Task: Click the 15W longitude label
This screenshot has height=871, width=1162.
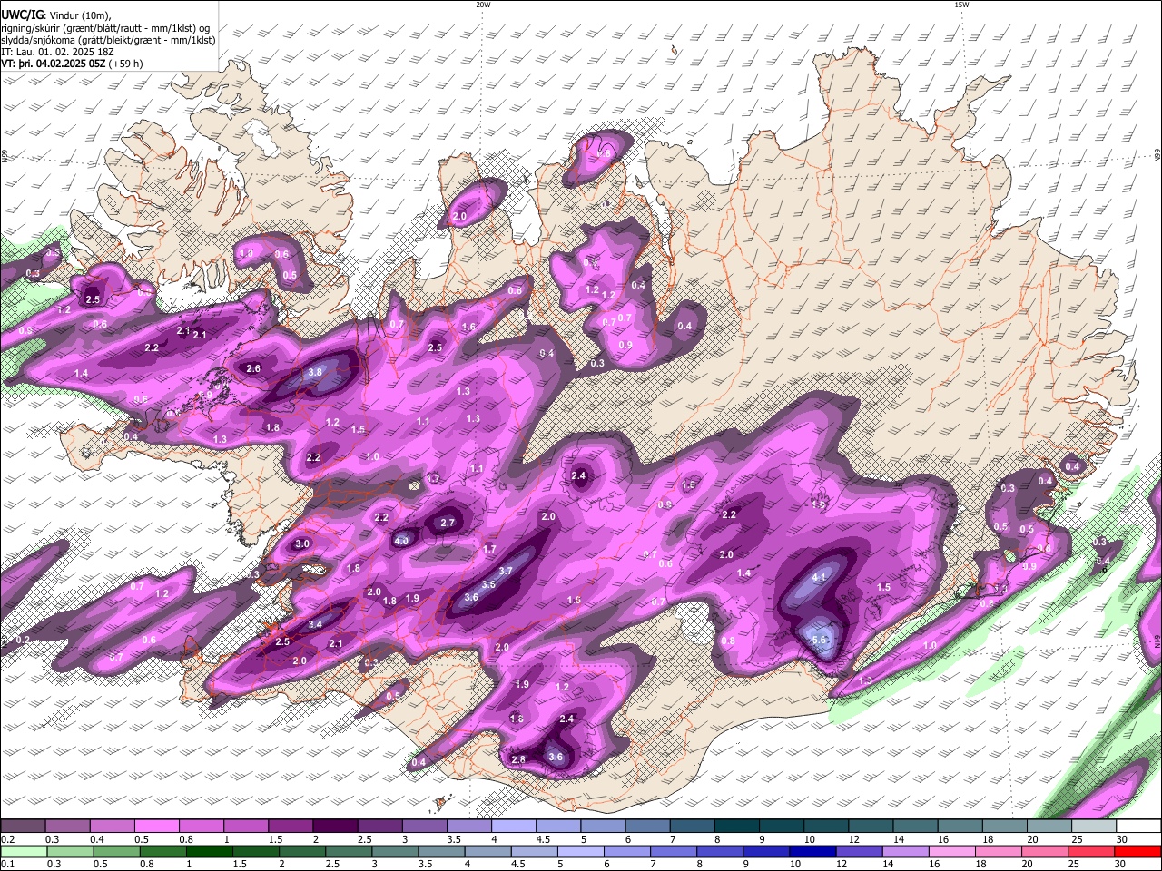Action: [961, 5]
